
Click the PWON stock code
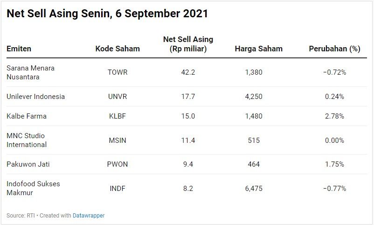point(118,164)
